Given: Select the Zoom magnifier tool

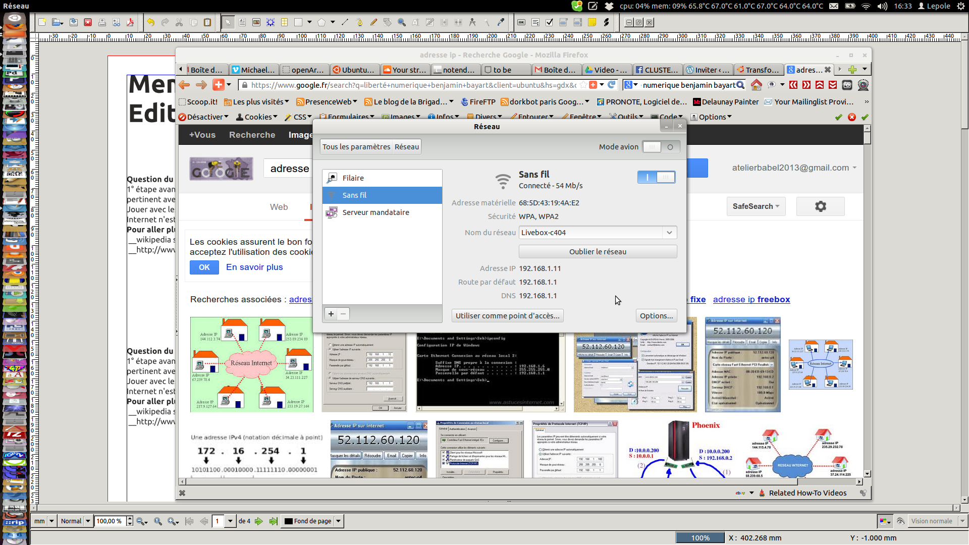Looking at the screenshot, I should tap(402, 22).
